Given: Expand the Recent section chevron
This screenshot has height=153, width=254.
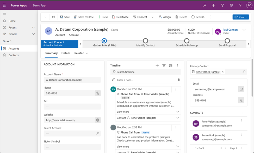Looking at the screenshot, I should (x=33, y=28).
